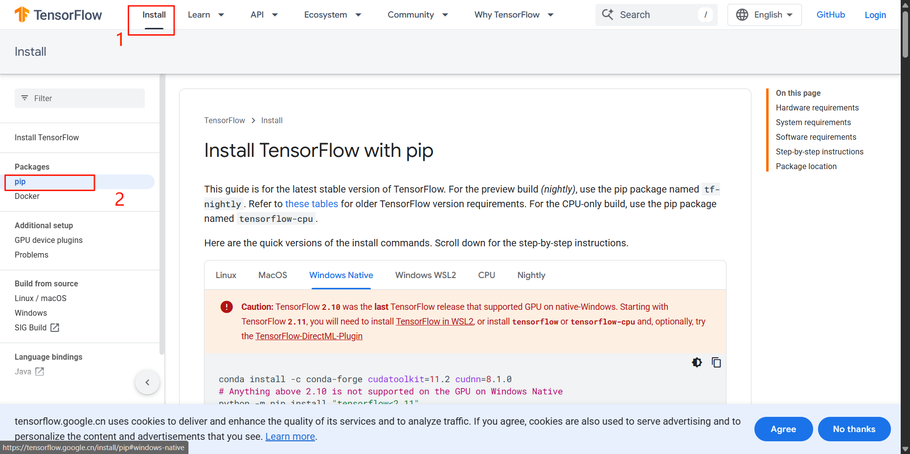Click the TensorFlow breadcrumb link
910x454 pixels.
click(x=225, y=120)
